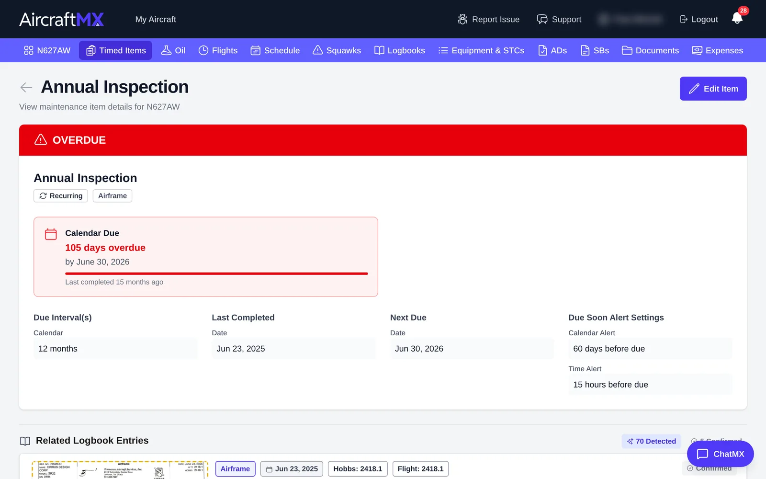The width and height of the screenshot is (766, 479).
Task: Open the Timed Items tab
Action: click(x=115, y=50)
